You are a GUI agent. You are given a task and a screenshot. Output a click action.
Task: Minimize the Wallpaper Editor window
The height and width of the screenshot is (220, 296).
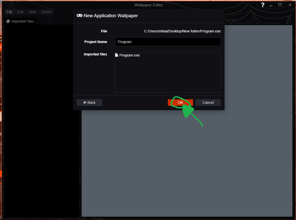271,5
